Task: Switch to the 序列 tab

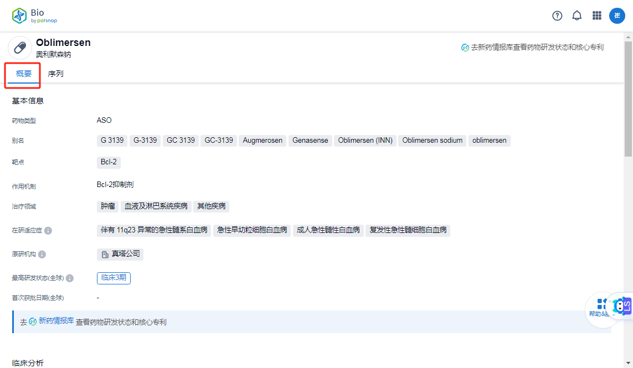Action: click(x=55, y=72)
